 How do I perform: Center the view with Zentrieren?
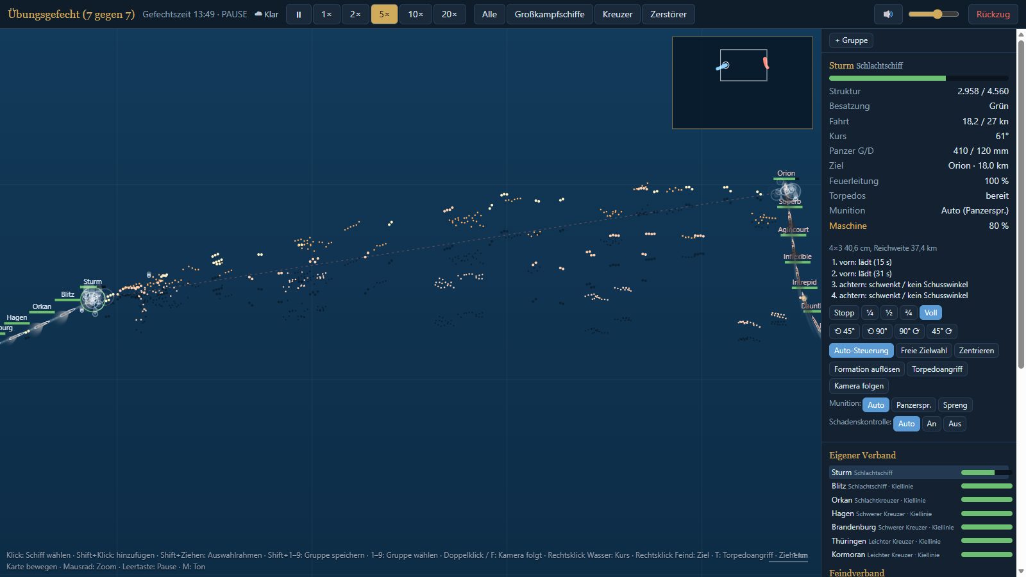click(976, 351)
